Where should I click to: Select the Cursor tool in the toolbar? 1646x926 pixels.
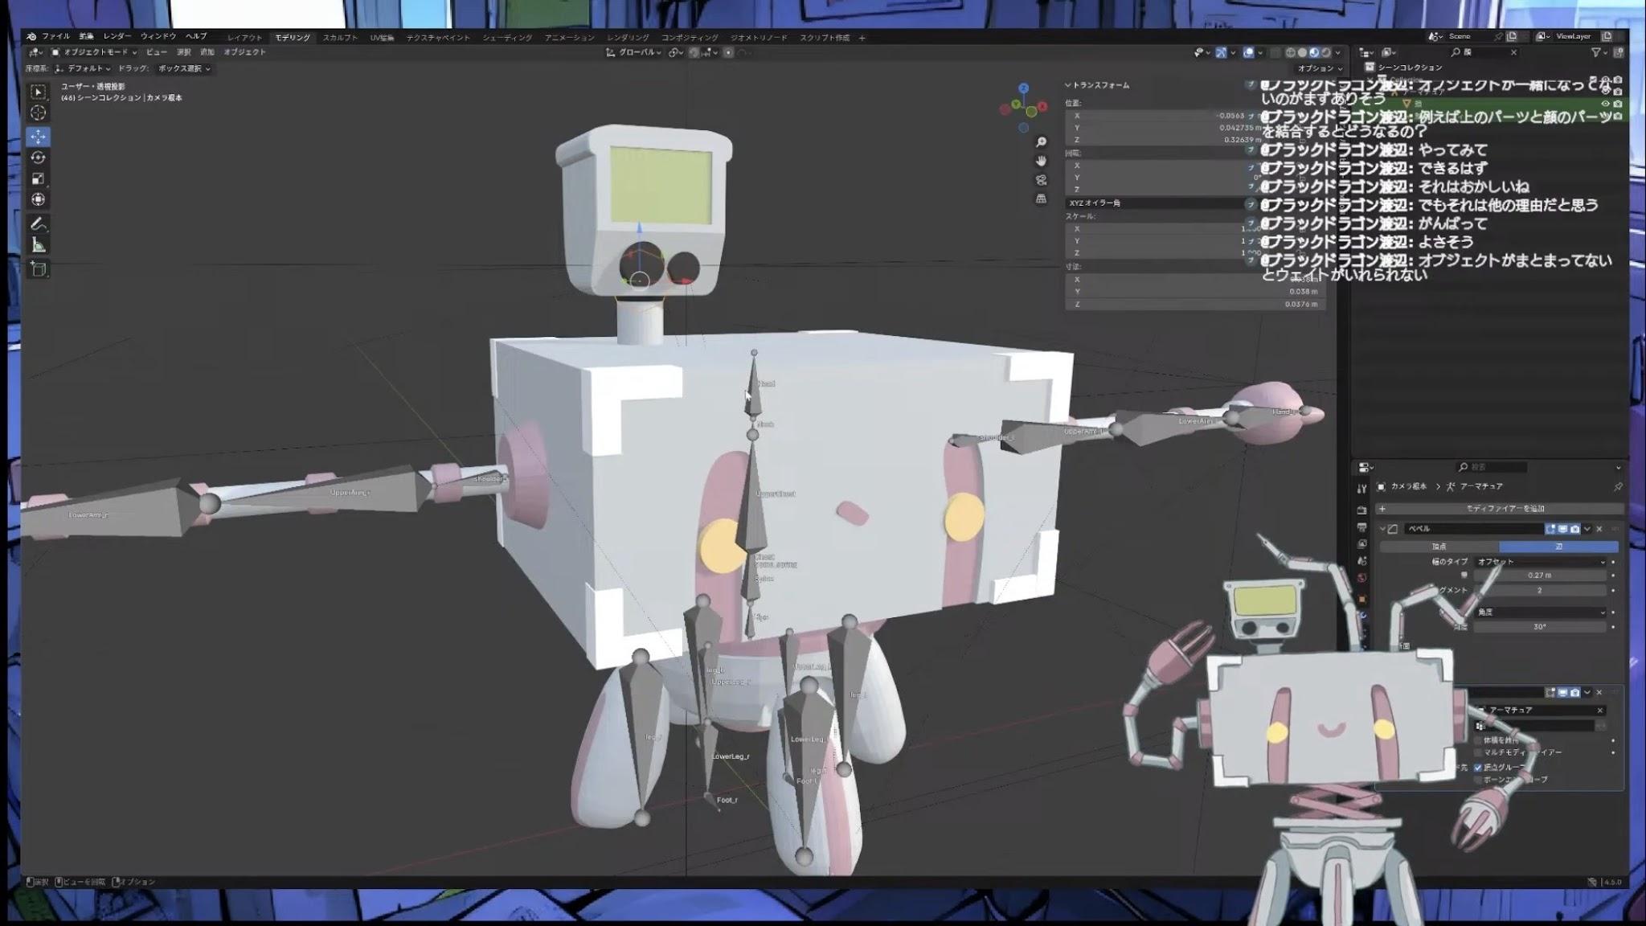click(x=38, y=113)
